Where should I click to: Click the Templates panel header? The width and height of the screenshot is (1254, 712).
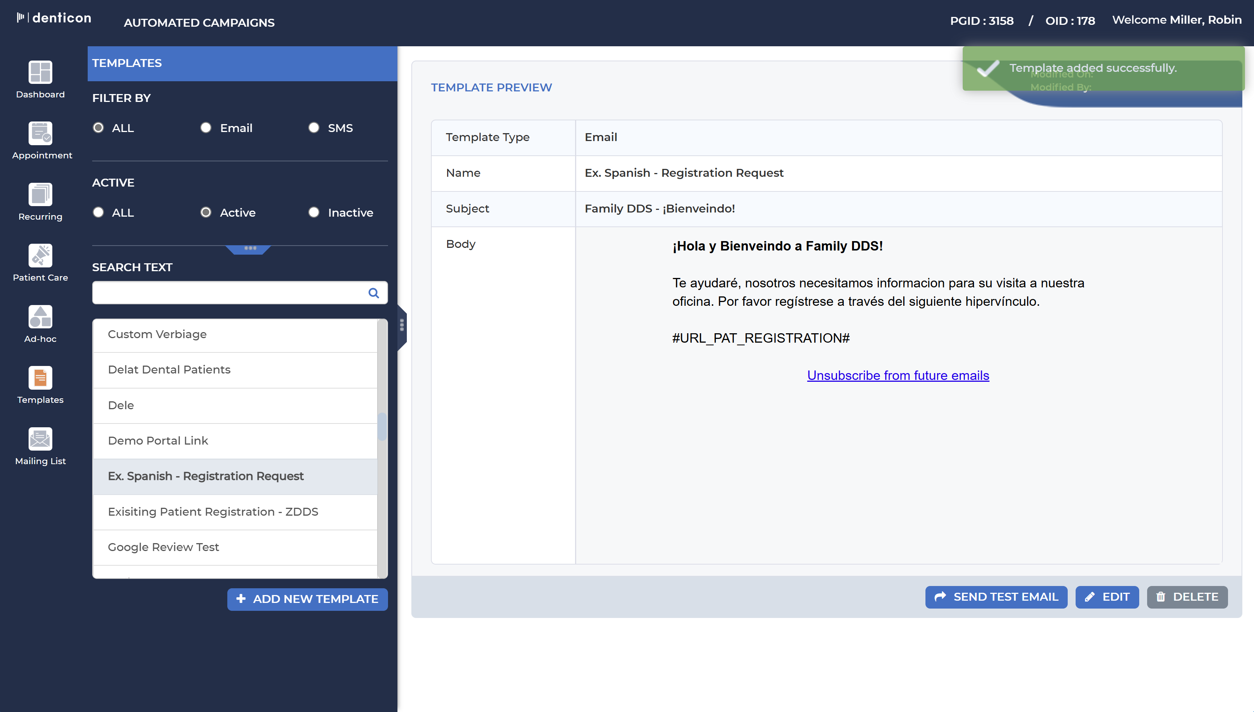tap(242, 64)
